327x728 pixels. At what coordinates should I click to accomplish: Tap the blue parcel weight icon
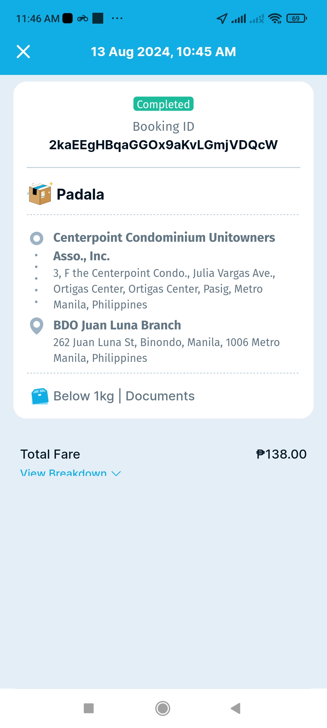pos(40,396)
